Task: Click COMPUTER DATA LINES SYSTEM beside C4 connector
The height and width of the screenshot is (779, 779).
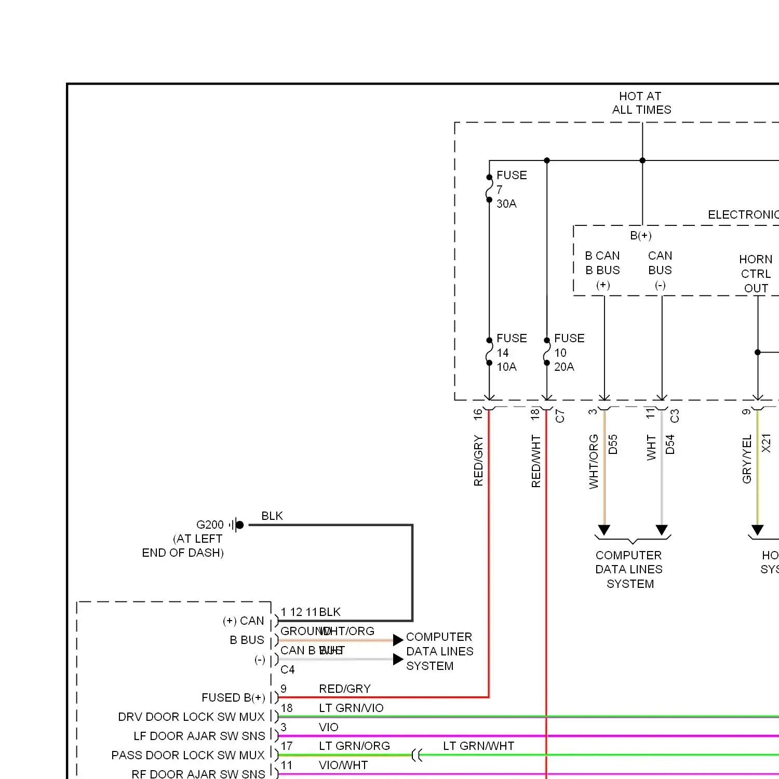Action: (440, 651)
